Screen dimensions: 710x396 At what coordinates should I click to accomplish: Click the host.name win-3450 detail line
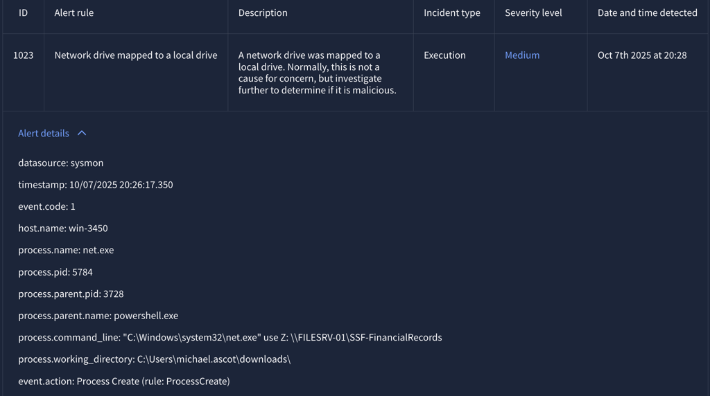click(x=63, y=228)
